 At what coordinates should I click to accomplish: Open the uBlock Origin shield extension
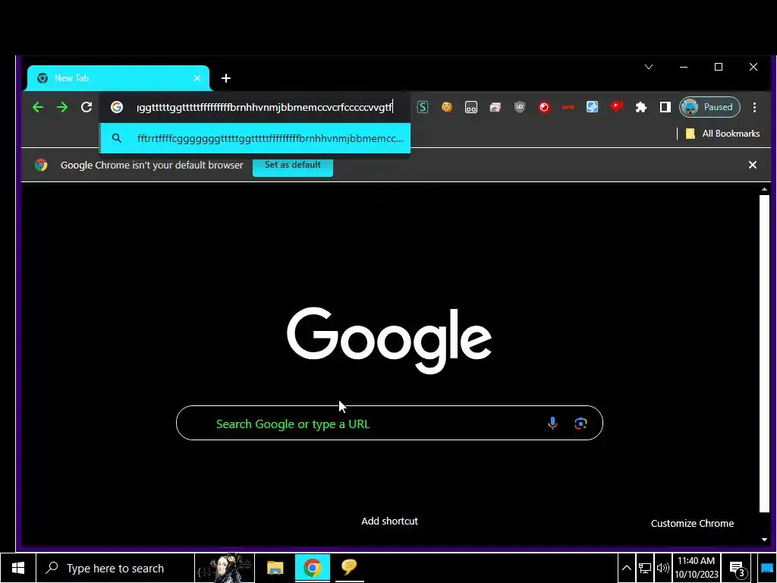pos(519,107)
